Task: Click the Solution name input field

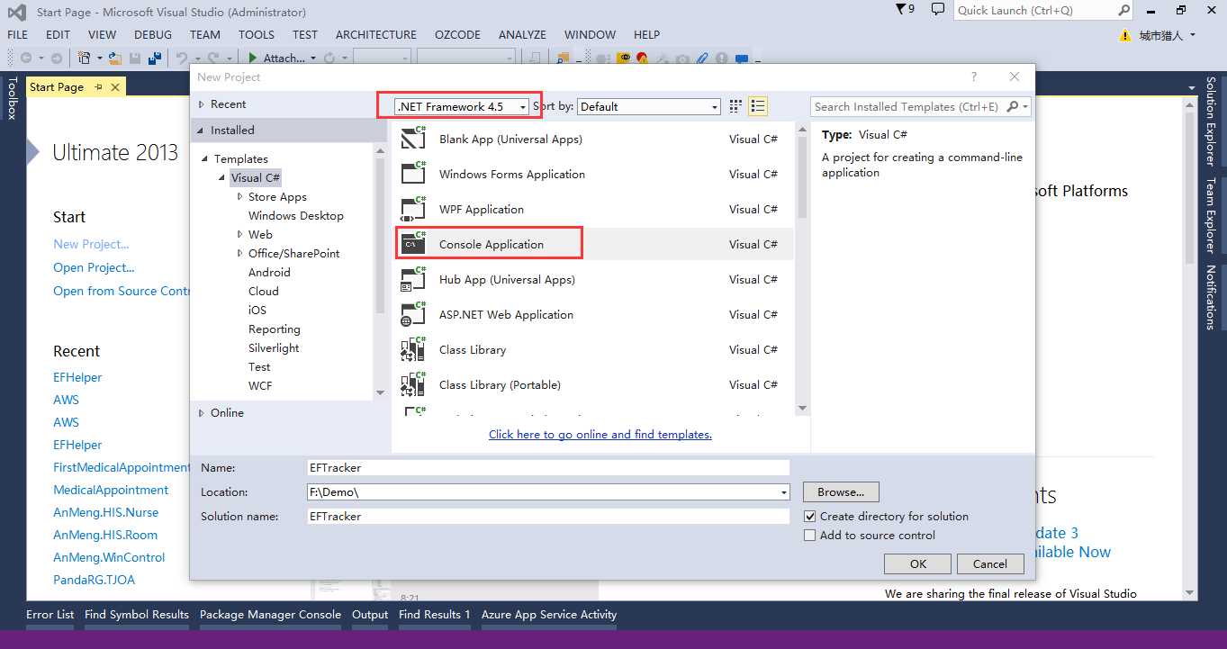Action: coord(548,517)
